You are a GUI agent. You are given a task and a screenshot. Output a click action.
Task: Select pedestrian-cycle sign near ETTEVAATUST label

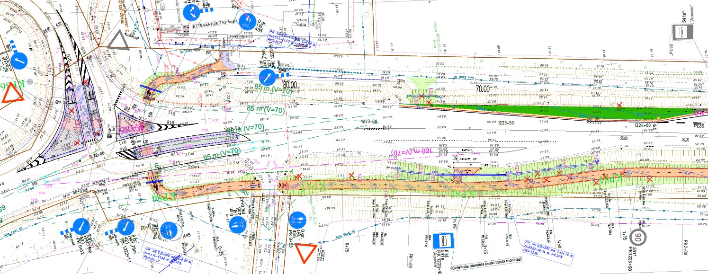click(246, 20)
